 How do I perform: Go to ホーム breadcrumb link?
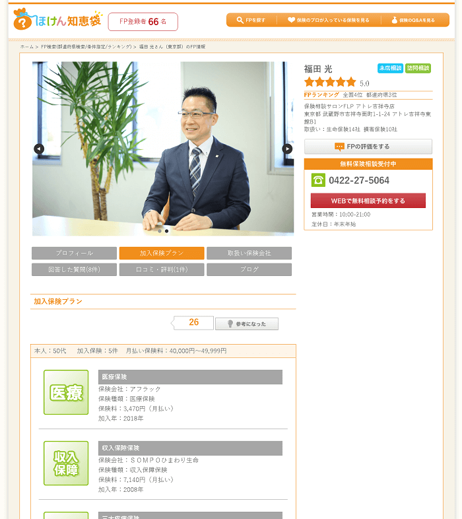[x=27, y=47]
